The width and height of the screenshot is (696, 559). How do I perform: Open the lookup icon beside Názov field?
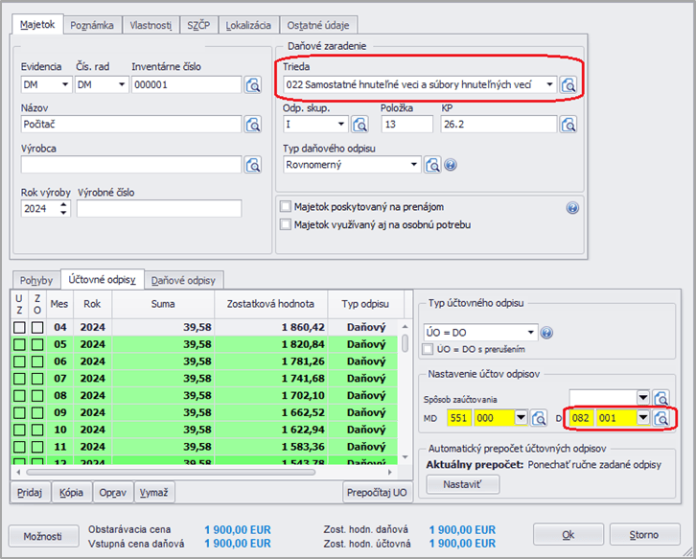[253, 125]
